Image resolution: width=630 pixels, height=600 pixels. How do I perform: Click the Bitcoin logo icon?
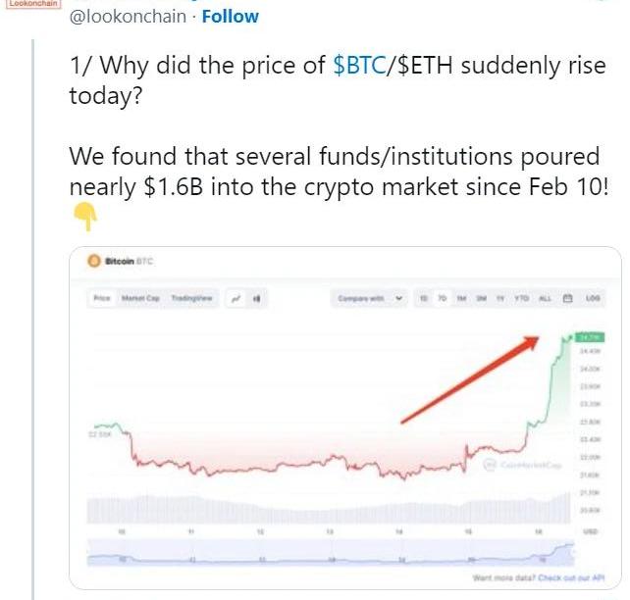tap(94, 261)
